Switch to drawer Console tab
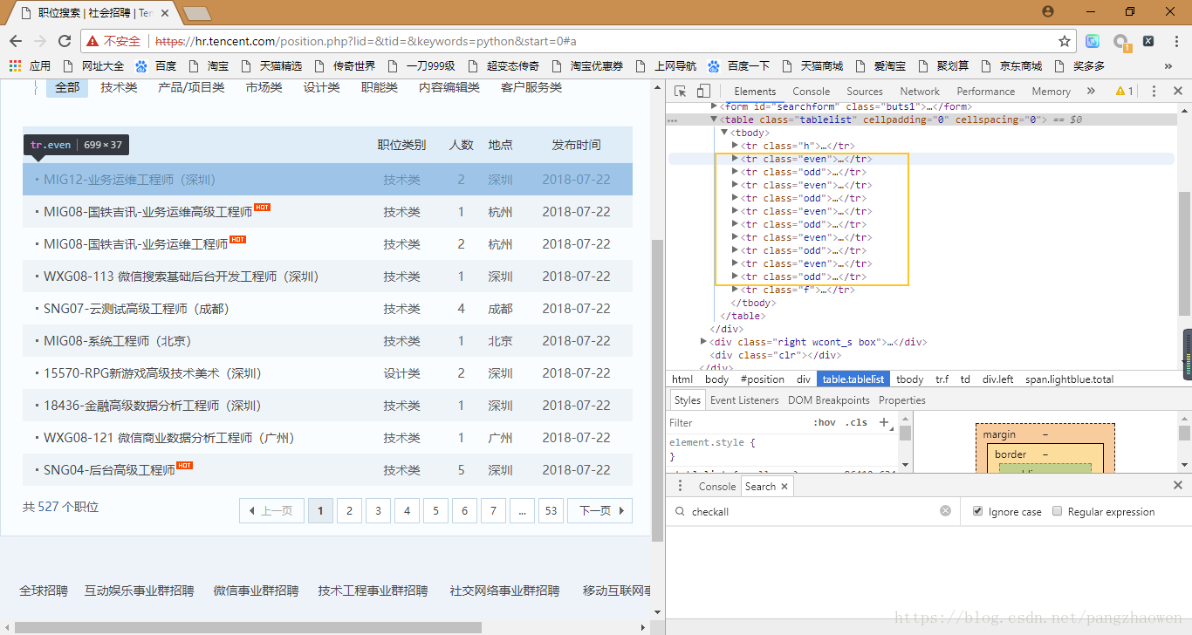The height and width of the screenshot is (635, 1192). coord(716,487)
